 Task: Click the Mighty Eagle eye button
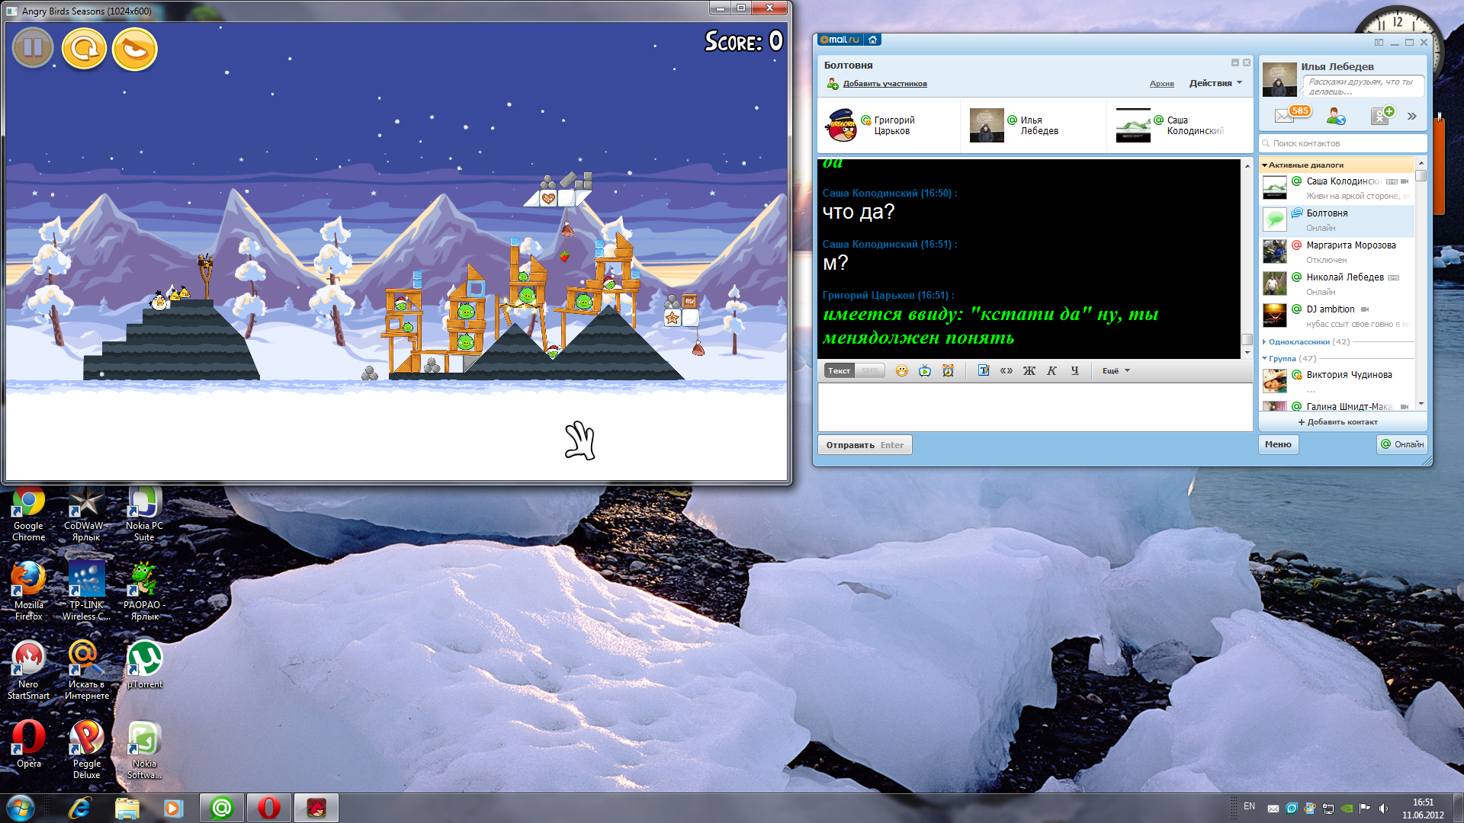click(x=135, y=49)
